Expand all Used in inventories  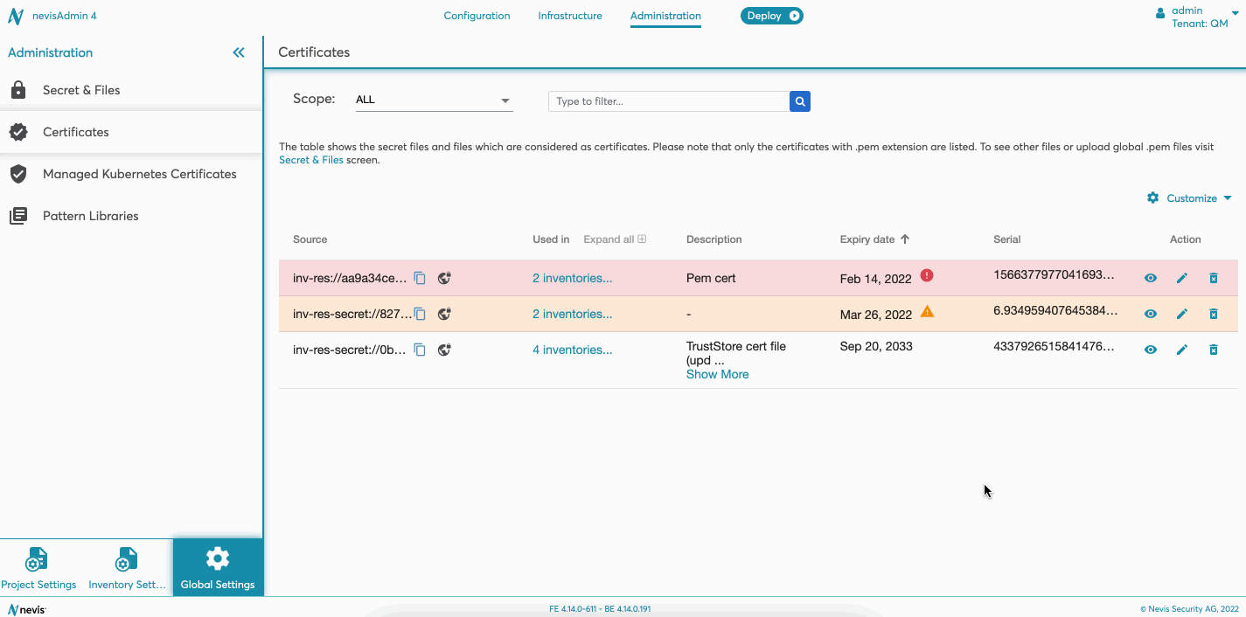click(614, 239)
